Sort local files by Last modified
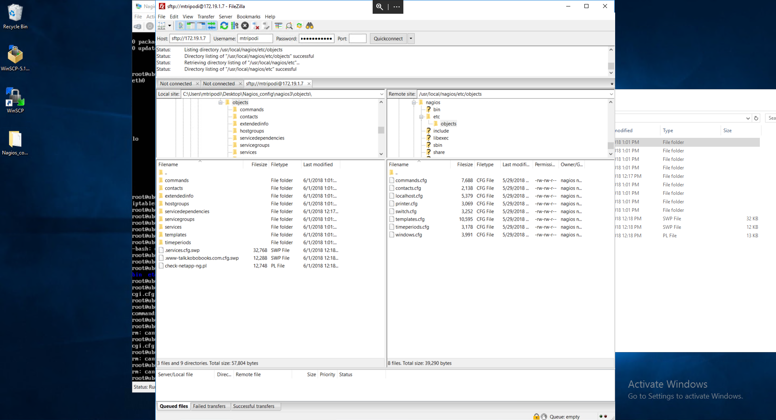The width and height of the screenshot is (776, 420). [318, 165]
